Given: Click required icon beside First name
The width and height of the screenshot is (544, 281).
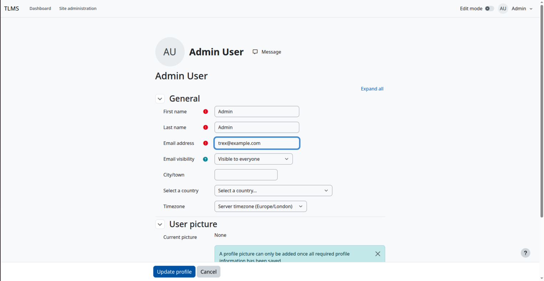Looking at the screenshot, I should [x=205, y=111].
